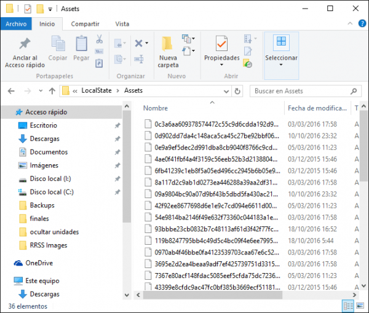Expand the hidden path chevron before LocalState
Screen dimensions: 369x313
coord(75,91)
